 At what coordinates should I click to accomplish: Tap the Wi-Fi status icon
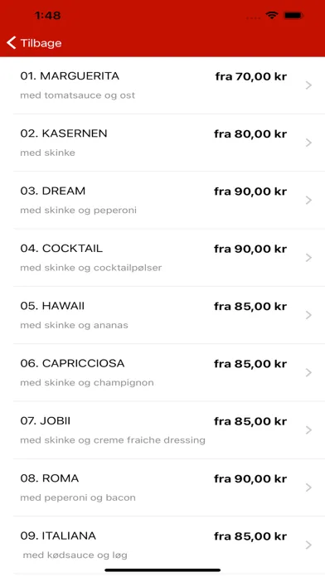point(272,16)
